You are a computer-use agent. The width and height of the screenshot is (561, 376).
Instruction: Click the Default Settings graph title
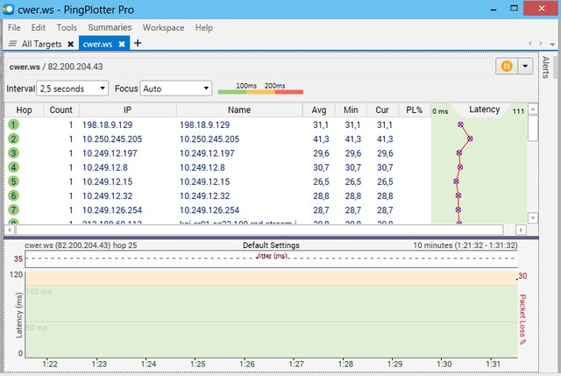coord(271,245)
